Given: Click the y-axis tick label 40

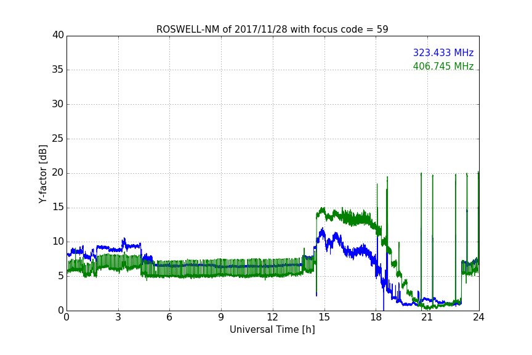Looking at the screenshot, I should pos(58,35).
